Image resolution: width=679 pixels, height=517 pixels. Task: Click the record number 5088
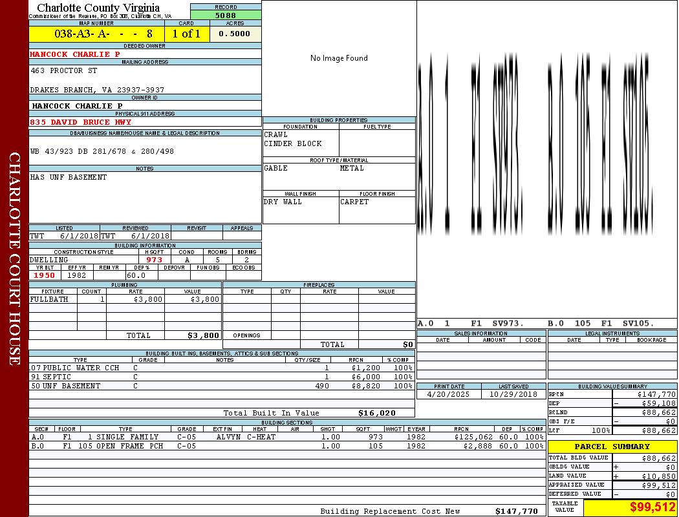point(226,15)
